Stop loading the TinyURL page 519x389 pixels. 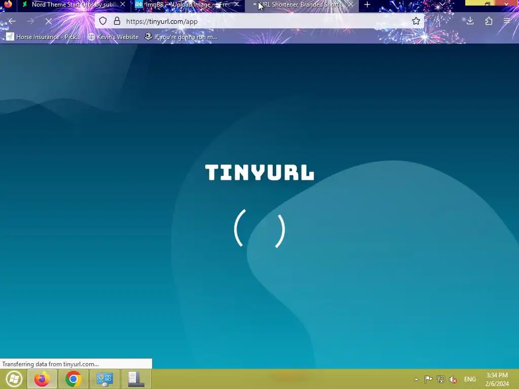point(48,21)
